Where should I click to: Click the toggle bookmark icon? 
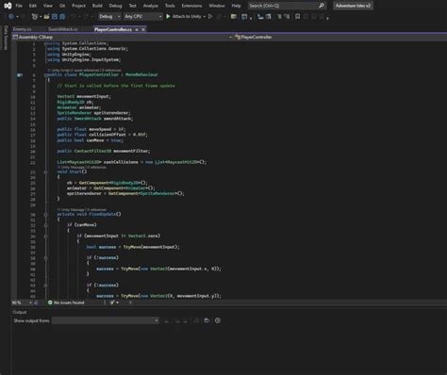click(297, 16)
